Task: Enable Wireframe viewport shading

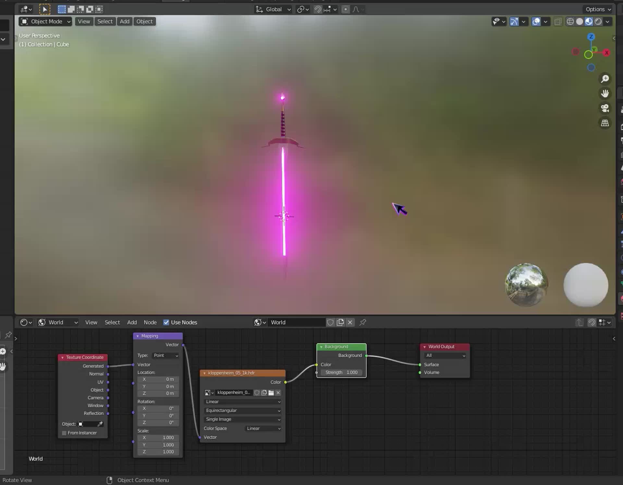Action: click(570, 21)
